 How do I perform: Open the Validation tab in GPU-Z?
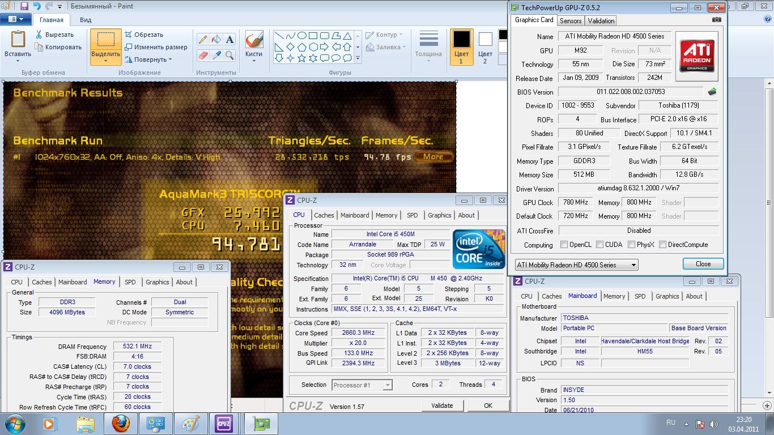pos(601,20)
